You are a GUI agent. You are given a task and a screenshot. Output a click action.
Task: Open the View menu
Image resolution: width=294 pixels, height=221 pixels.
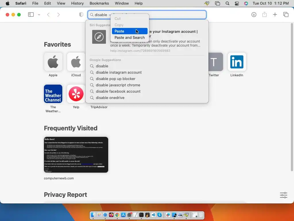pyautogui.click(x=61, y=3)
